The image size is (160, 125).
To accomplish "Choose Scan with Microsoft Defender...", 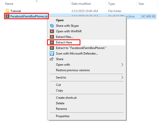I will pos(77,54).
